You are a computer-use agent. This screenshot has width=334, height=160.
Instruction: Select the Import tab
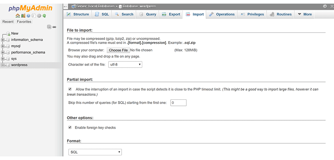click(195, 14)
